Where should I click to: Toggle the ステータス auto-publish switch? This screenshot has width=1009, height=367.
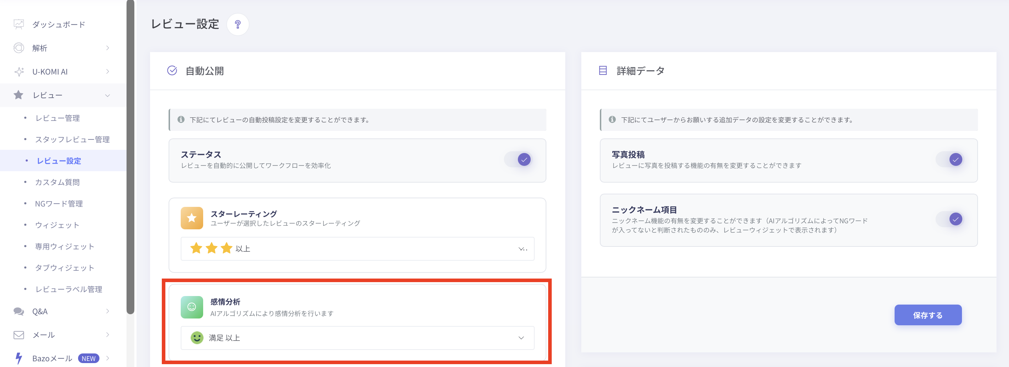[518, 159]
